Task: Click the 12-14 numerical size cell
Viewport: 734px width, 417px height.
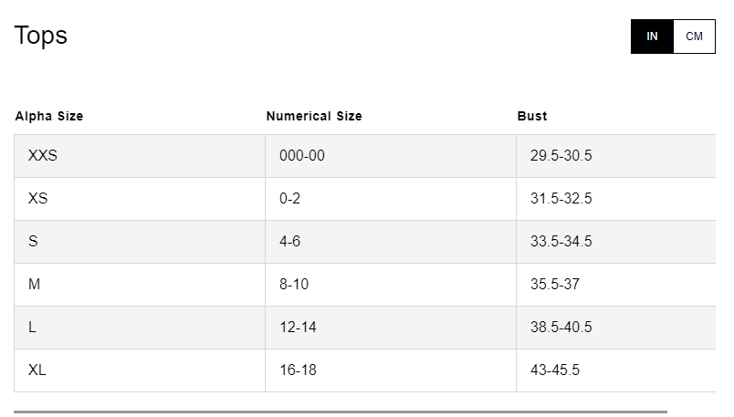Action: pos(298,328)
